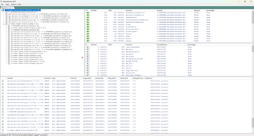Select the LeaveCriticalSection import function

pos(135,22)
